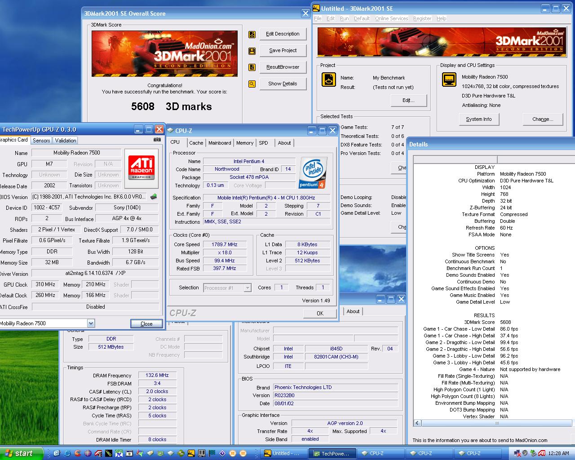
Task: Click the CPU-Z window title icon
Action: click(x=170, y=131)
